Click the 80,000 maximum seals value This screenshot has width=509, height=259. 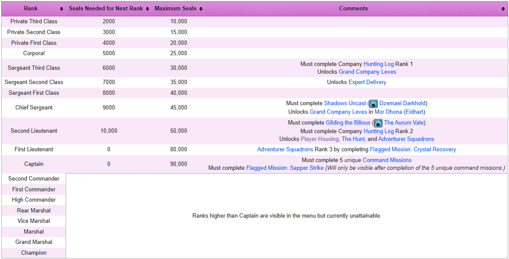click(x=179, y=150)
